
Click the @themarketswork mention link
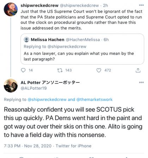94,99
